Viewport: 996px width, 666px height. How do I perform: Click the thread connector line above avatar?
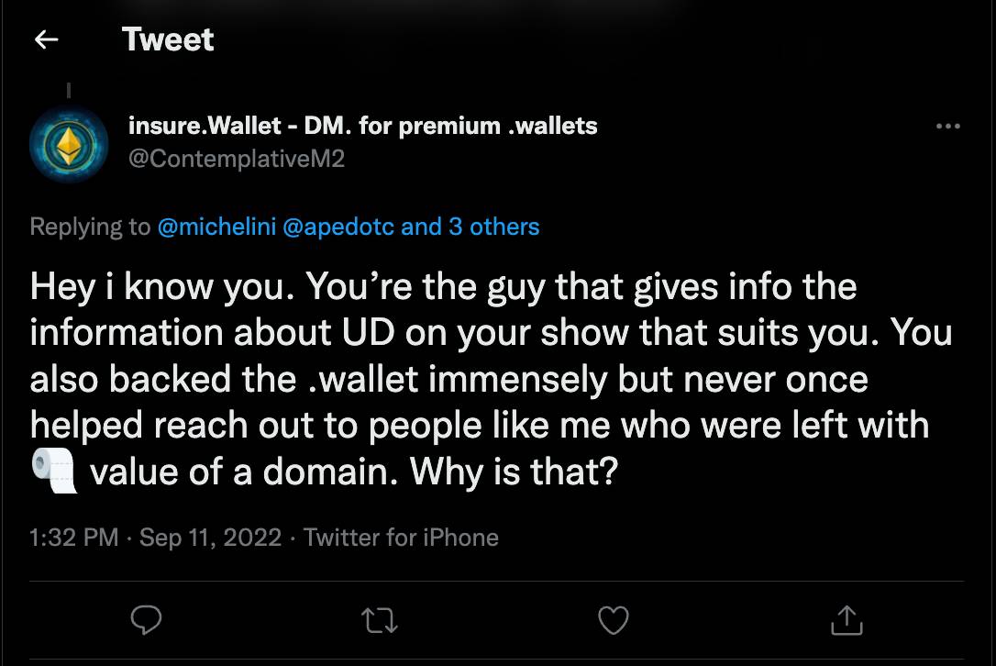pos(69,91)
